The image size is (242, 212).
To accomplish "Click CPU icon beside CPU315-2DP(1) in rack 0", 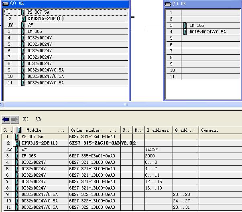I will tap(23, 19).
